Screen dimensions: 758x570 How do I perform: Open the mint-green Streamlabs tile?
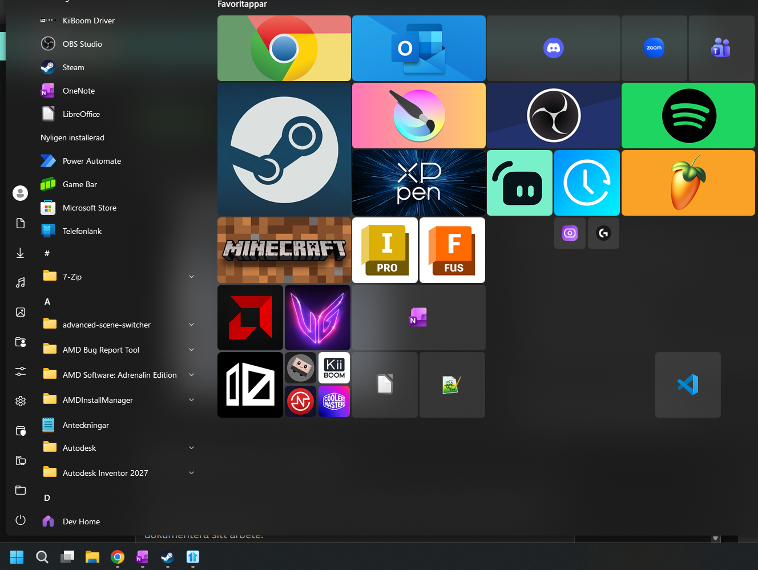click(x=519, y=183)
